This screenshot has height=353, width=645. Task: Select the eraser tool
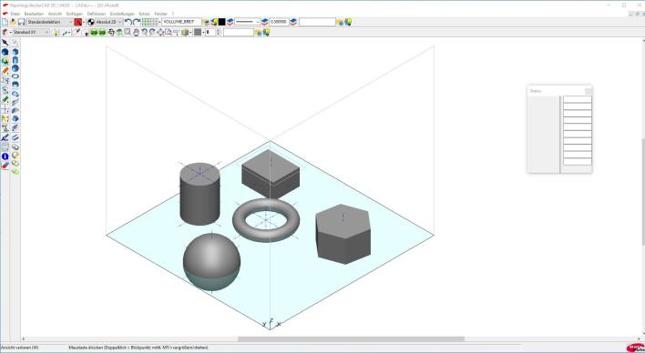(5, 166)
